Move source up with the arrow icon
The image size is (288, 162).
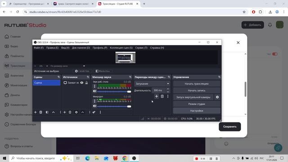[x=83, y=112]
